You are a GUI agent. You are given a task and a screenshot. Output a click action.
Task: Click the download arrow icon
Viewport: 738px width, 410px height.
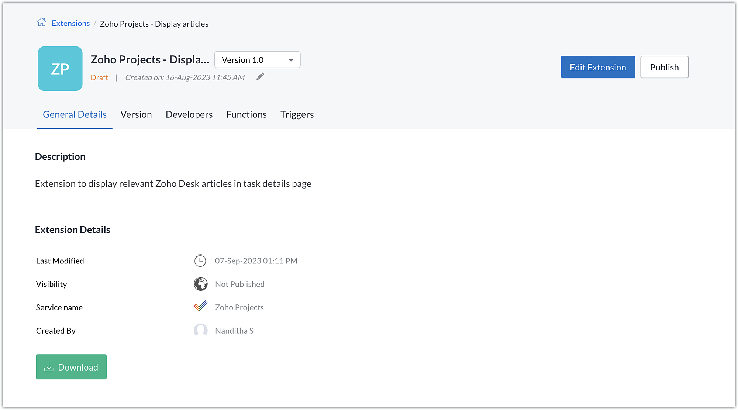pos(49,367)
